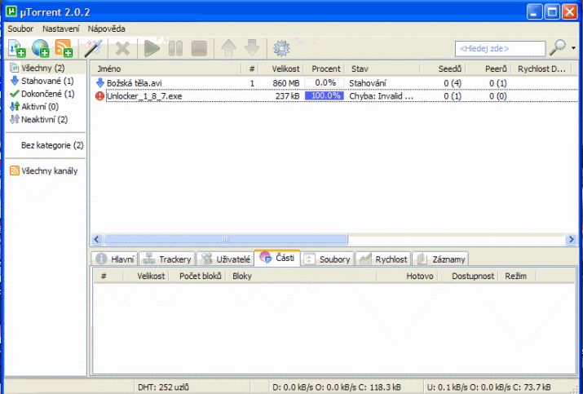Switch to Záznamy tab
This screenshot has height=394, width=583.
[440, 259]
